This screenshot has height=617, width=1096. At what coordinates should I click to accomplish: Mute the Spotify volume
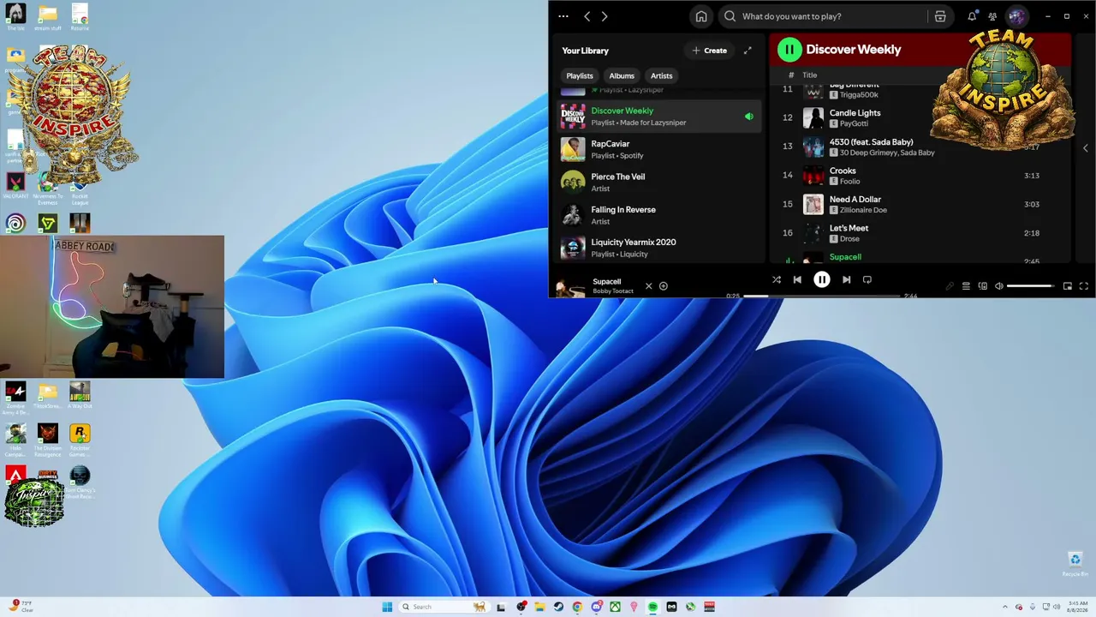998,286
